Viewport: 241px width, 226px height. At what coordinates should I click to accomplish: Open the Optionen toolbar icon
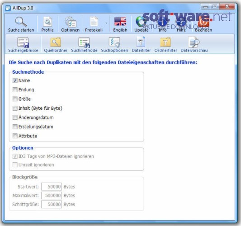click(70, 22)
